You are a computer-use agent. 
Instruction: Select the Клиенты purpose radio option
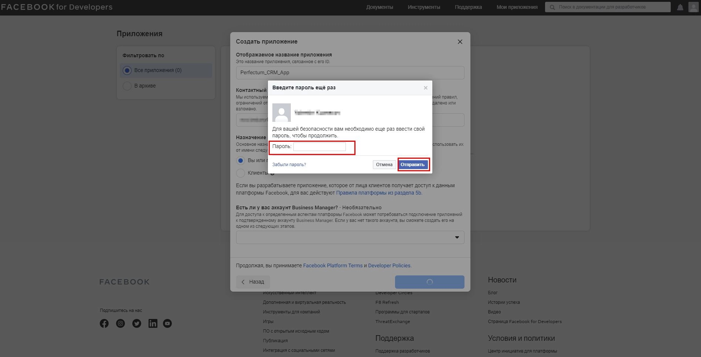(241, 173)
